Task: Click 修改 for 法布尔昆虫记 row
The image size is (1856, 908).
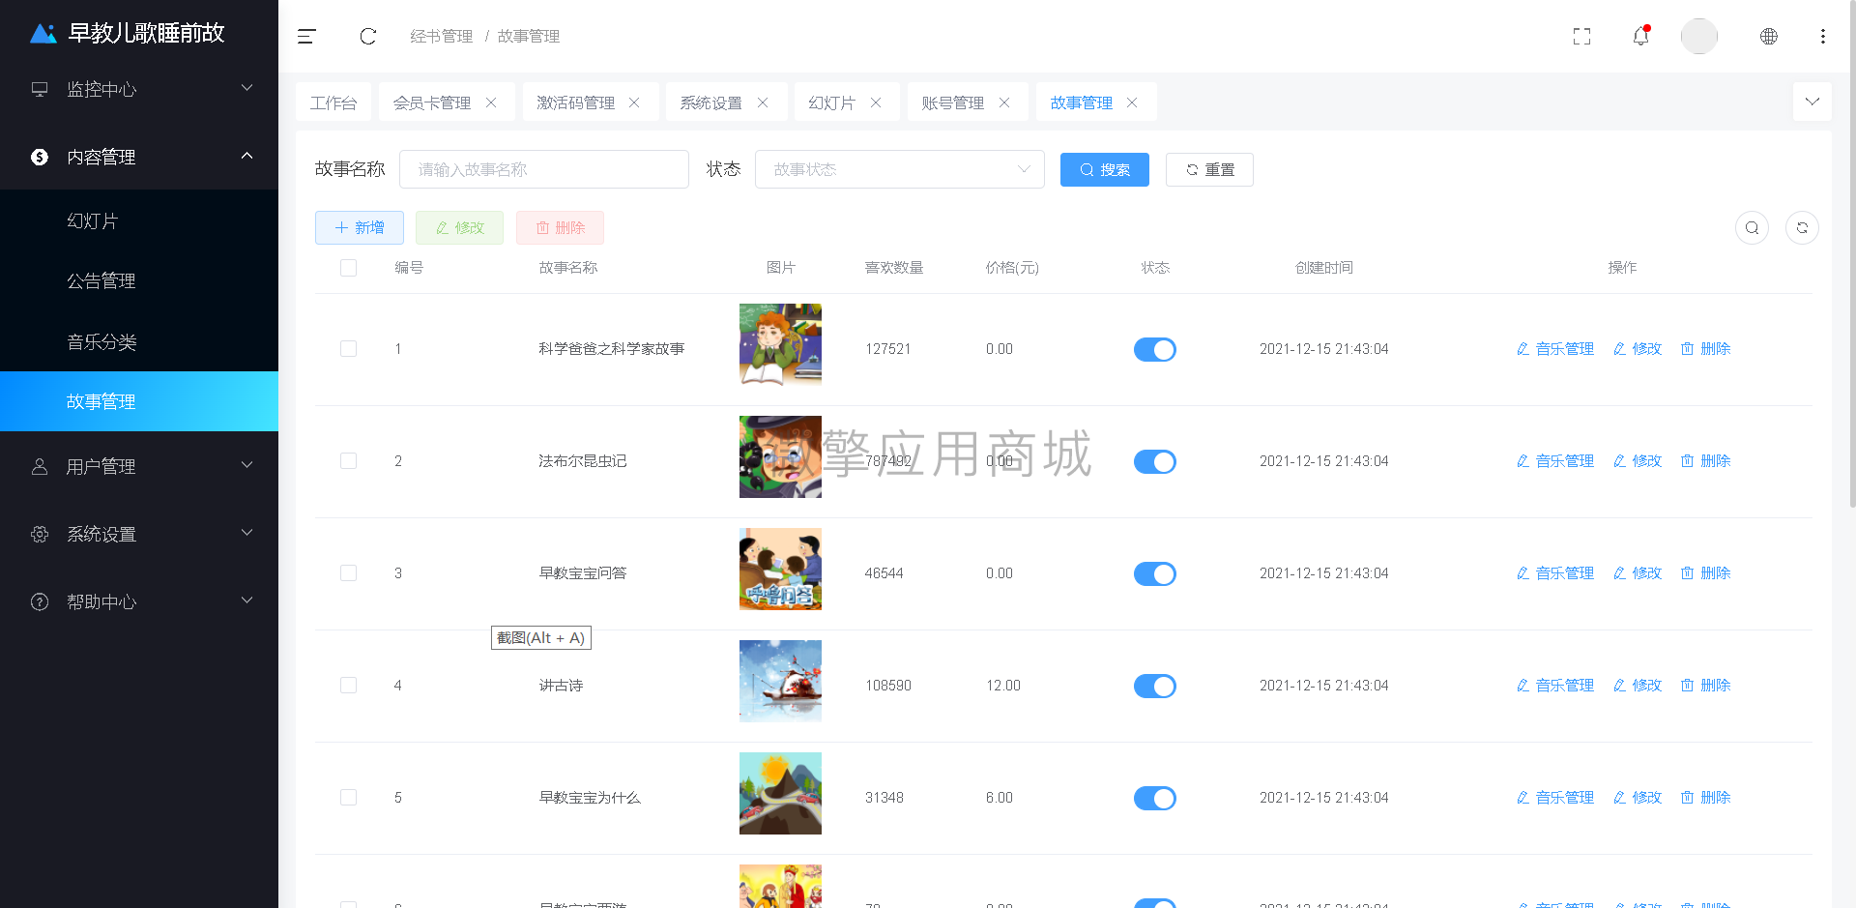Action: tap(1637, 461)
